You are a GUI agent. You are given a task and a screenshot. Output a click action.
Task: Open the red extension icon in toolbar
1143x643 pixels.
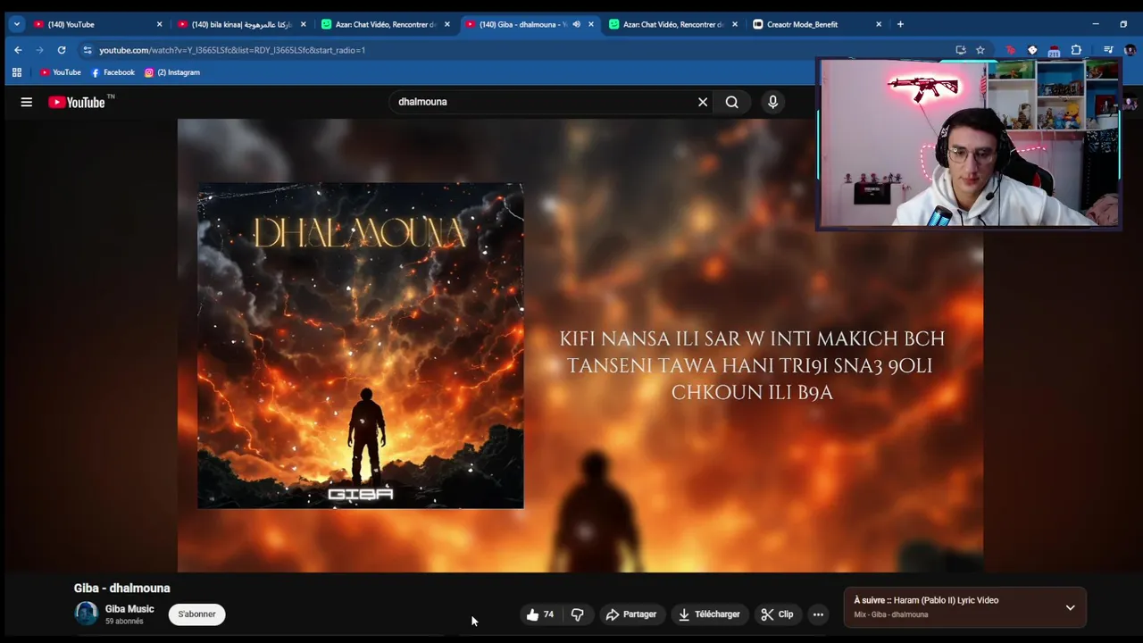click(1011, 50)
